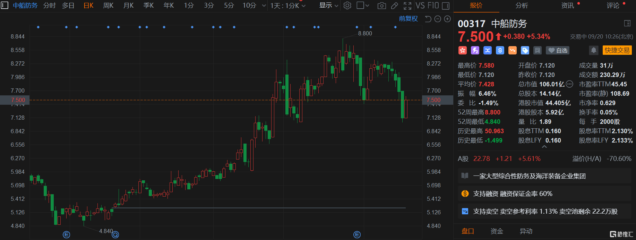Expand the chart layout square dropdown

(x=363, y=6)
